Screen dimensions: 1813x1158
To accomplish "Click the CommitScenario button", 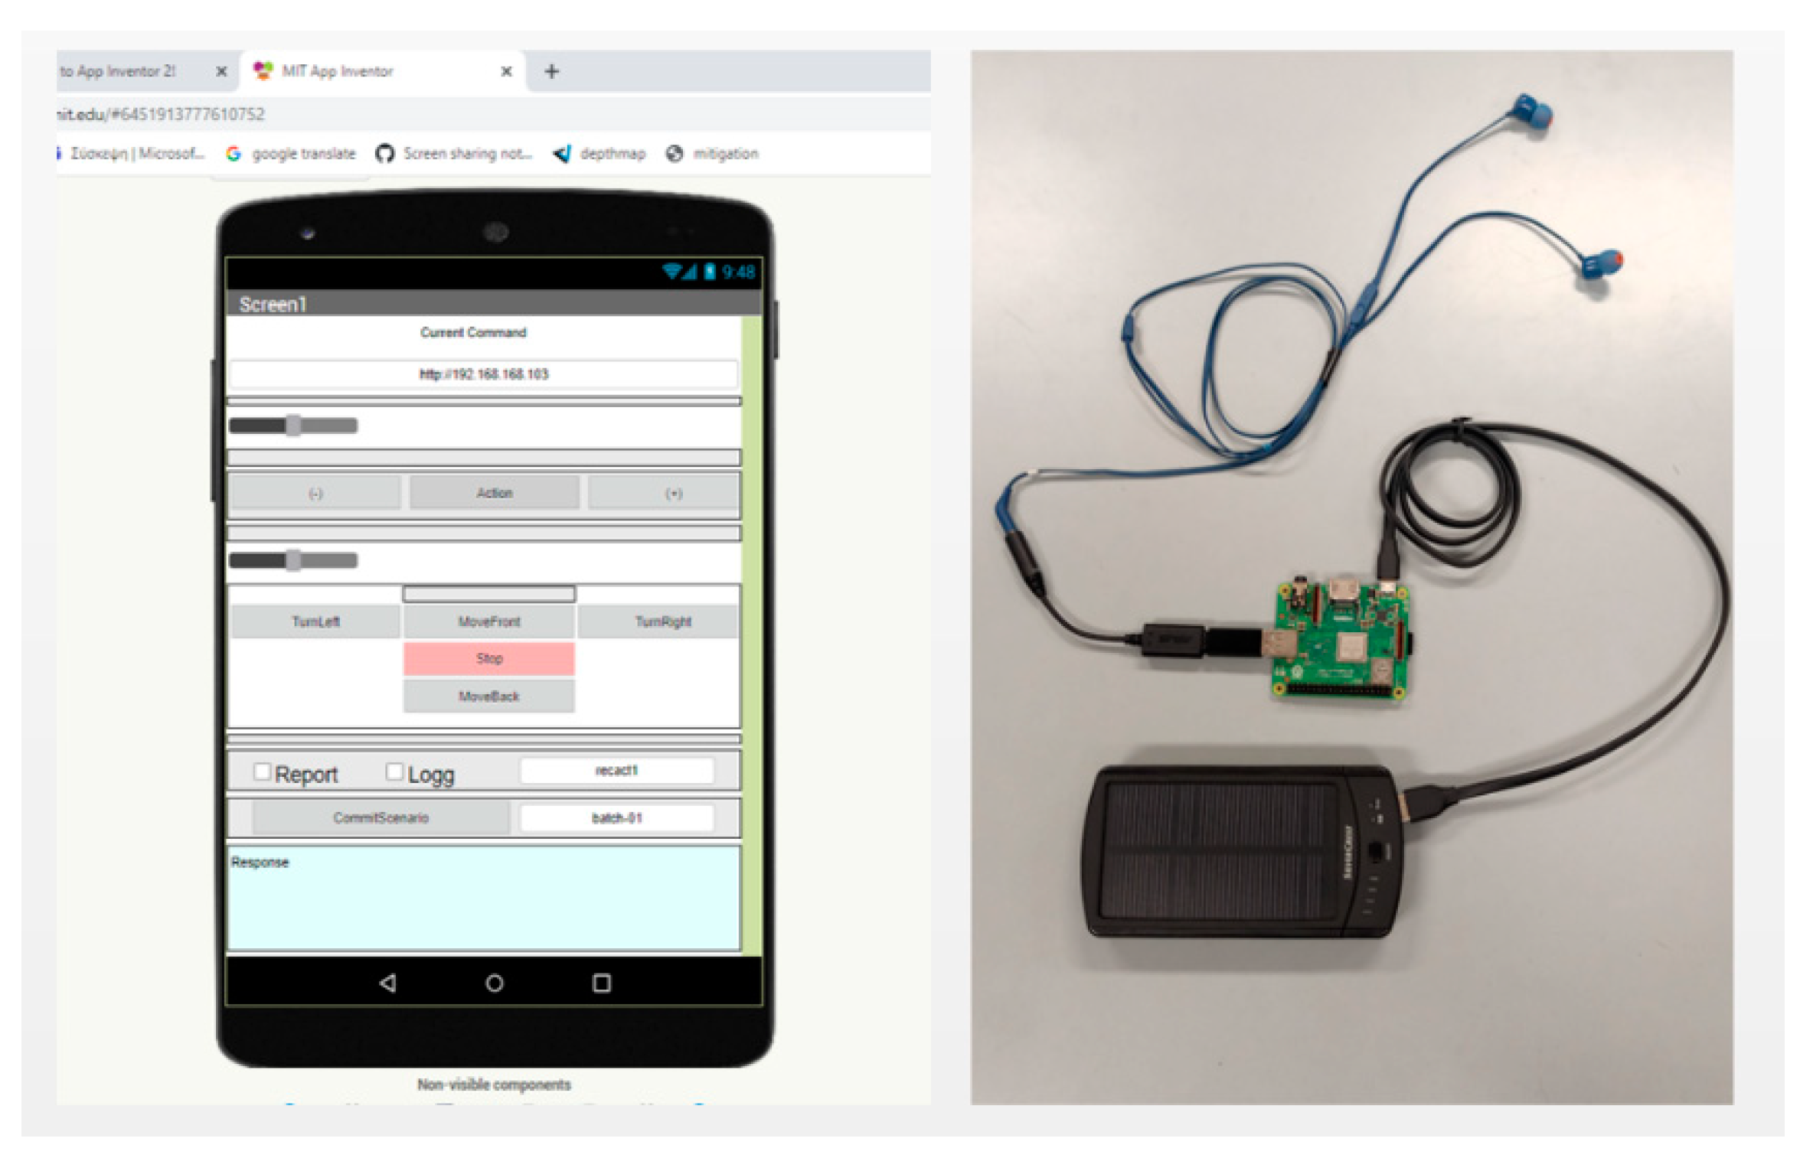I will coord(381,817).
